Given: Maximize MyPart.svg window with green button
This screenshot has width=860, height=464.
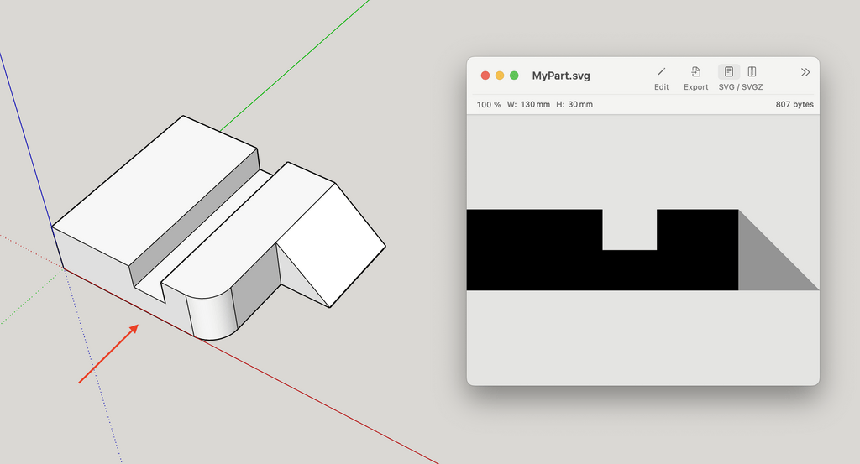Looking at the screenshot, I should (514, 76).
